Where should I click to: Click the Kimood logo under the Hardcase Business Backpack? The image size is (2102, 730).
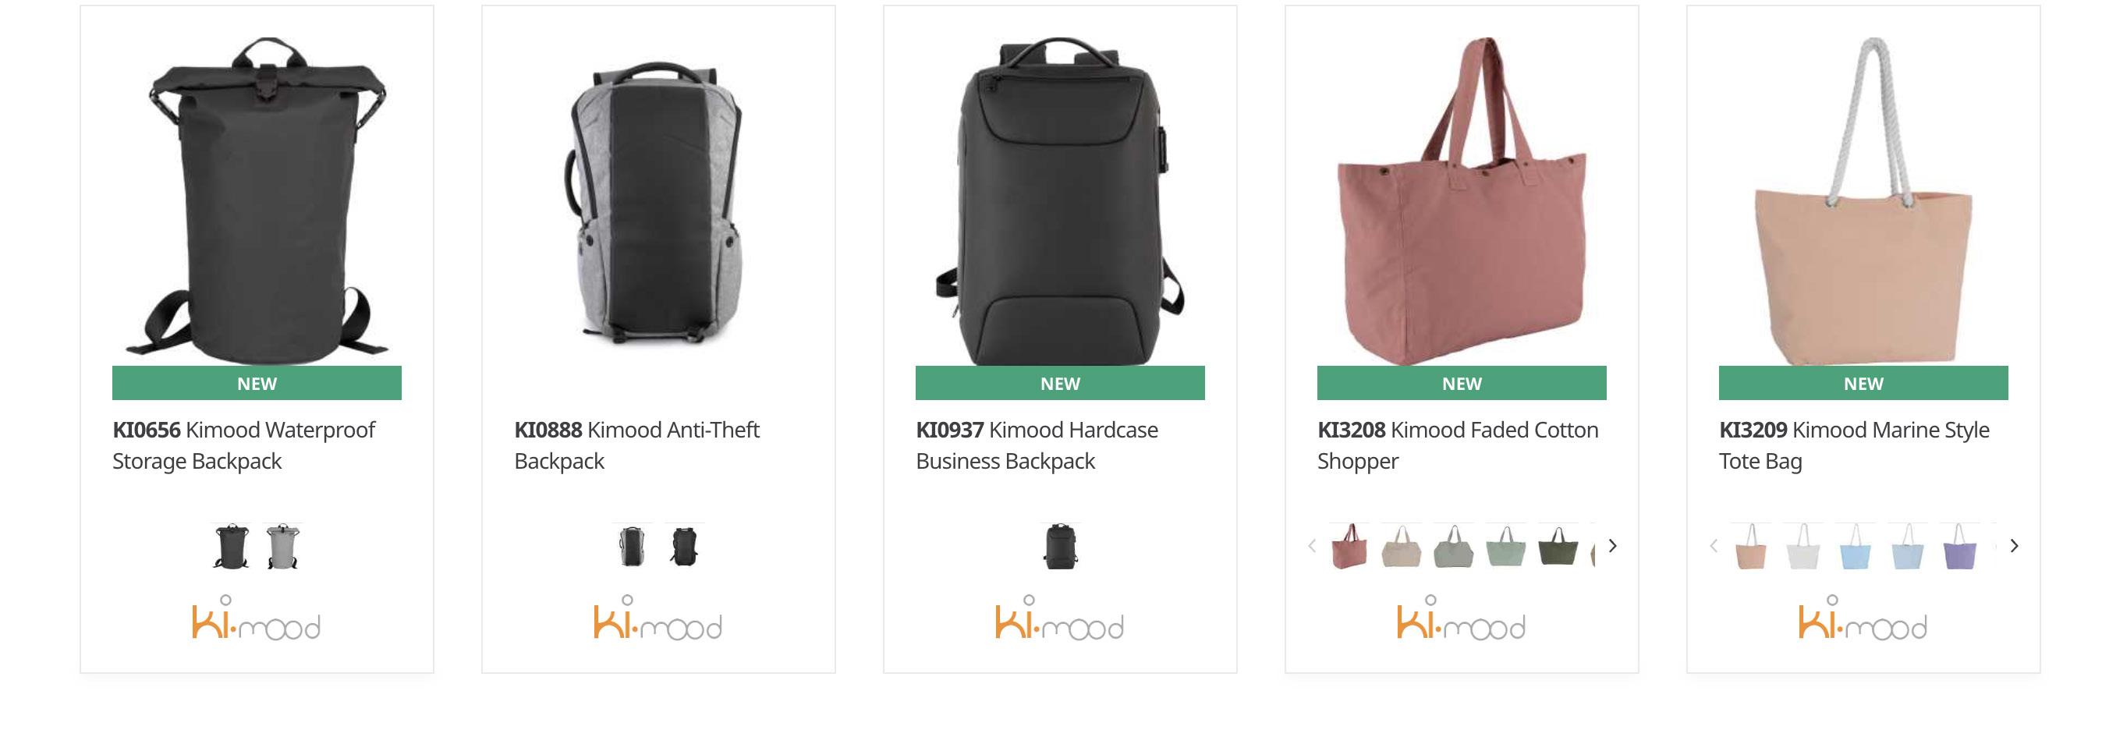pyautogui.click(x=1059, y=619)
